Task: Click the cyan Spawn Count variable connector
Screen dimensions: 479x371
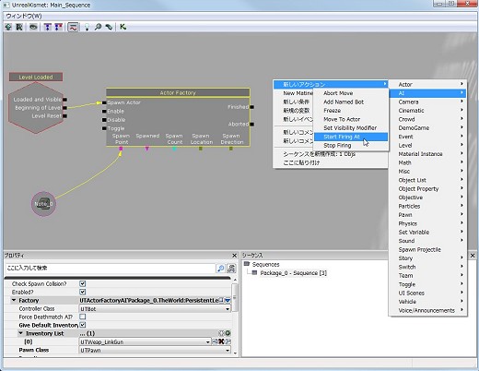Action: pos(174,149)
